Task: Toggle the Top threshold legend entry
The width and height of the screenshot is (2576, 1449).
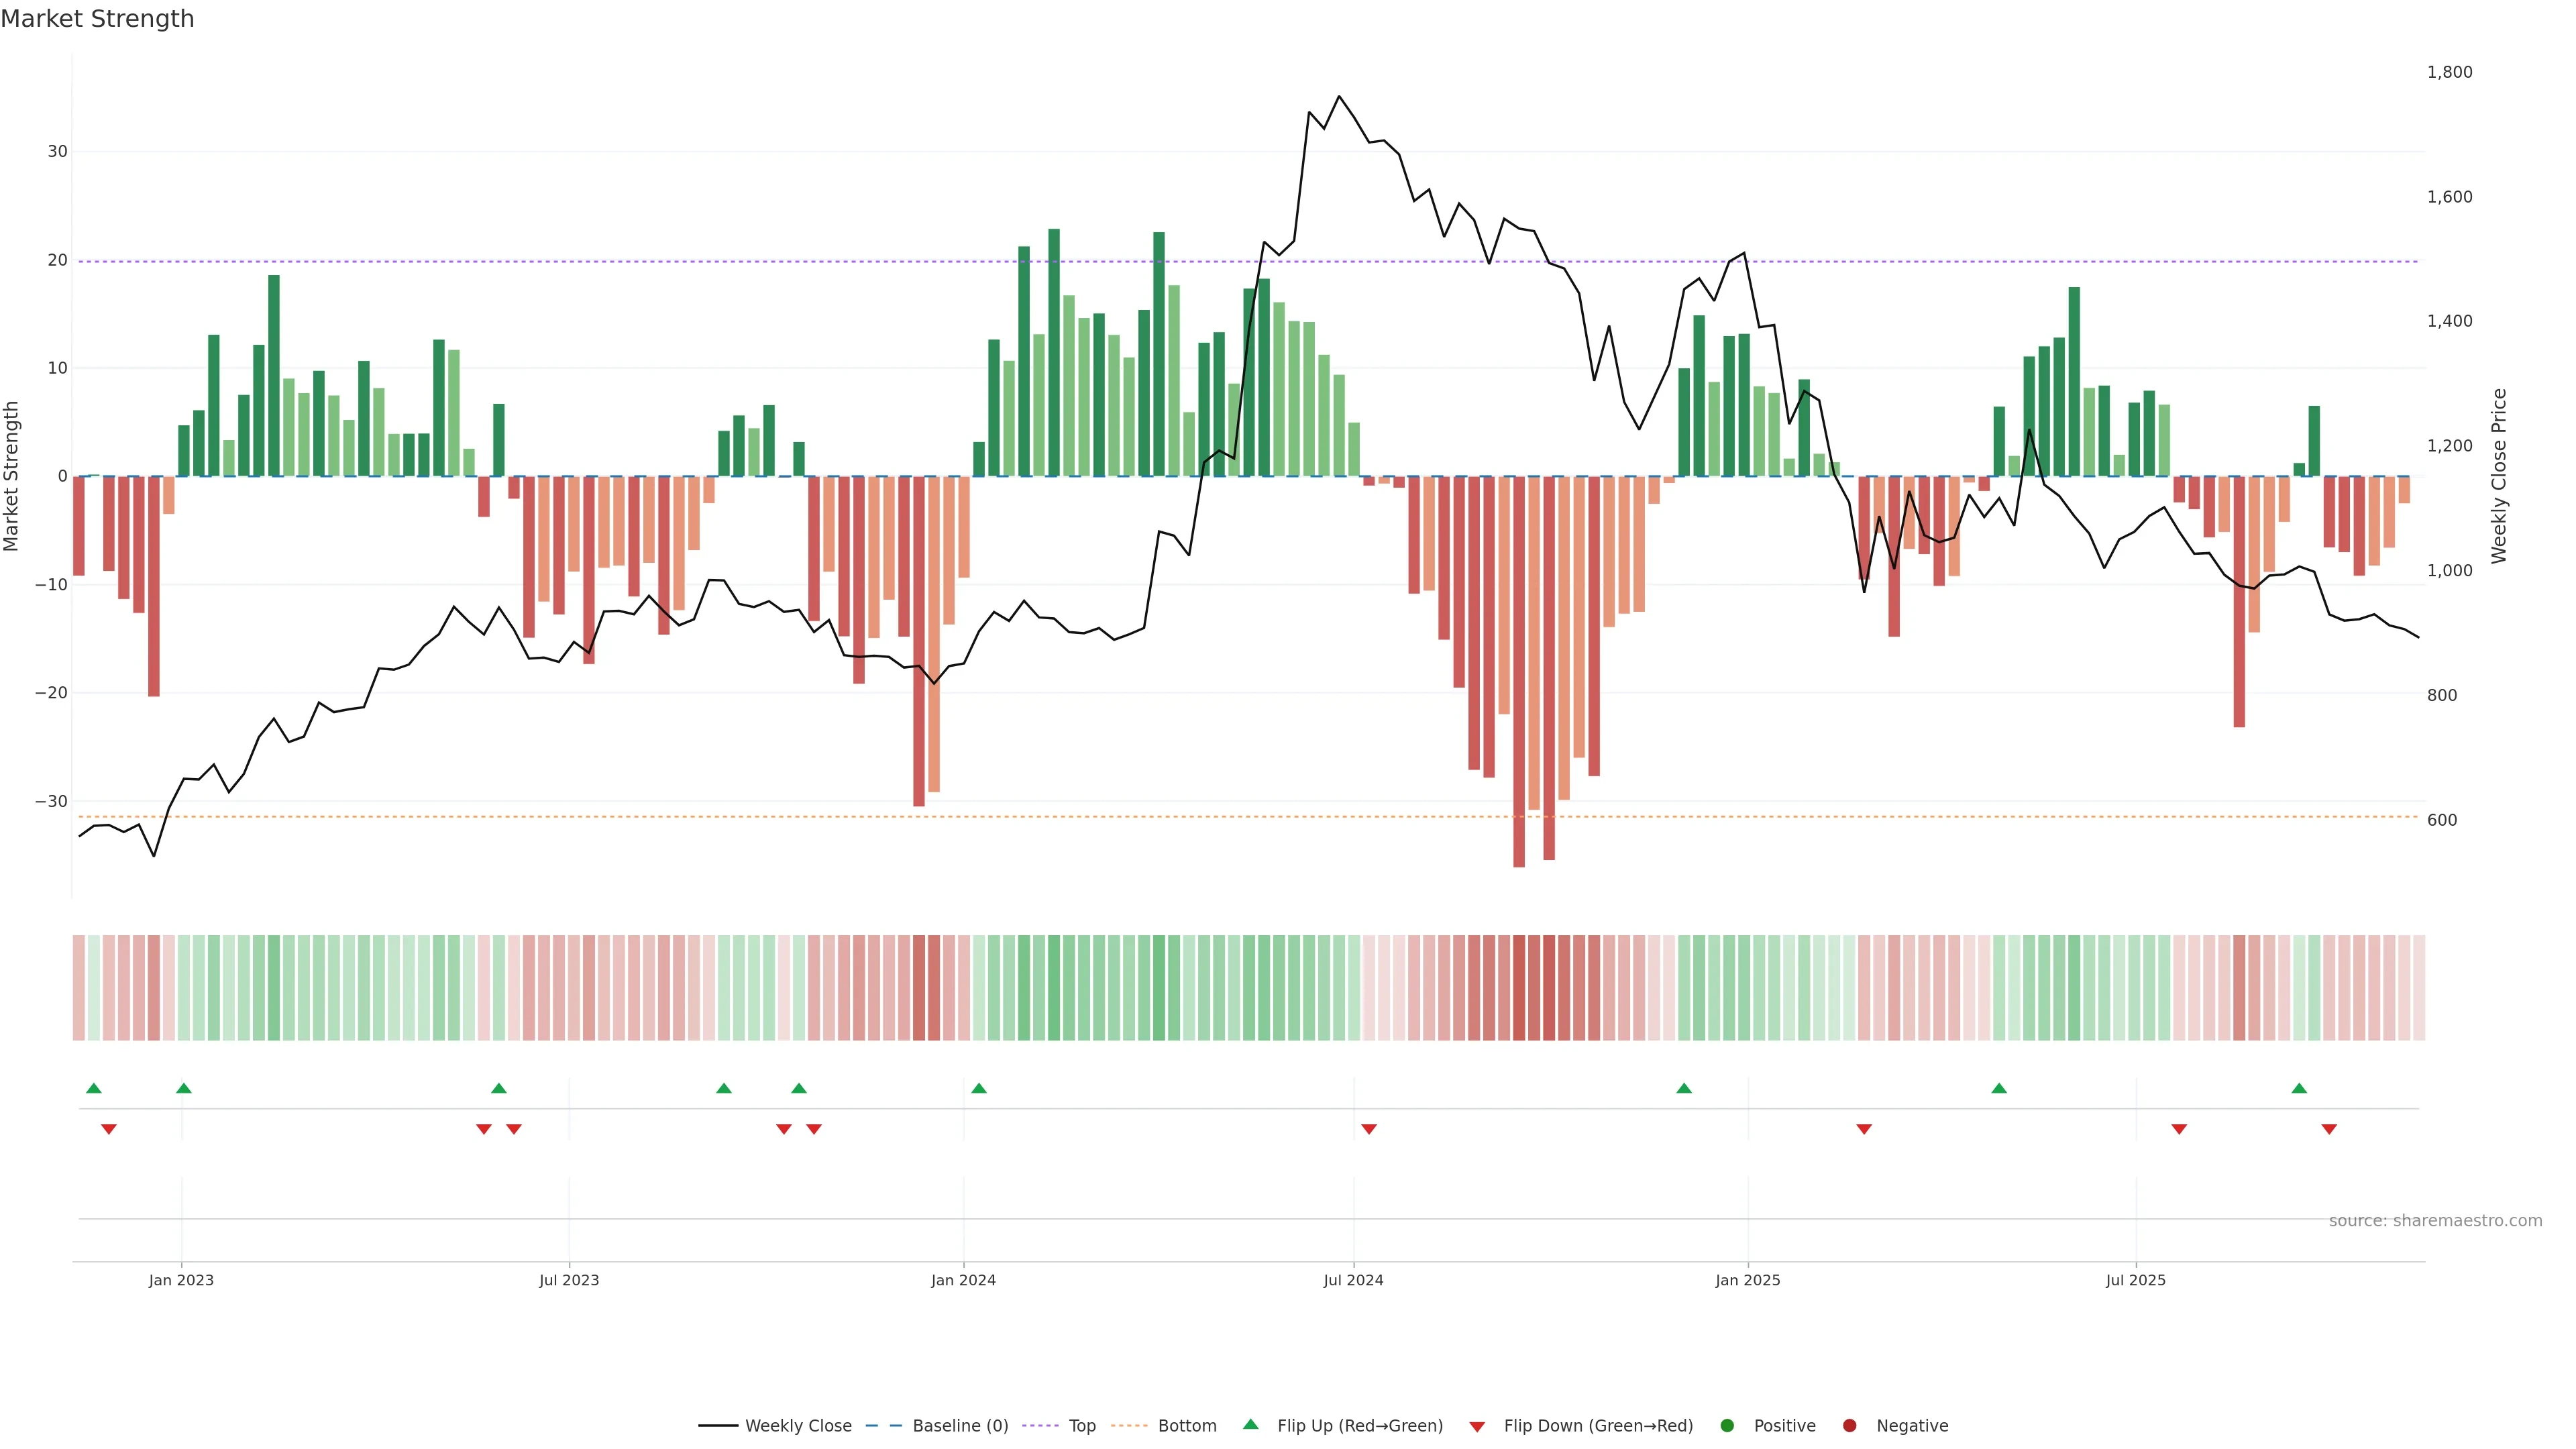Action: pyautogui.click(x=1081, y=1426)
